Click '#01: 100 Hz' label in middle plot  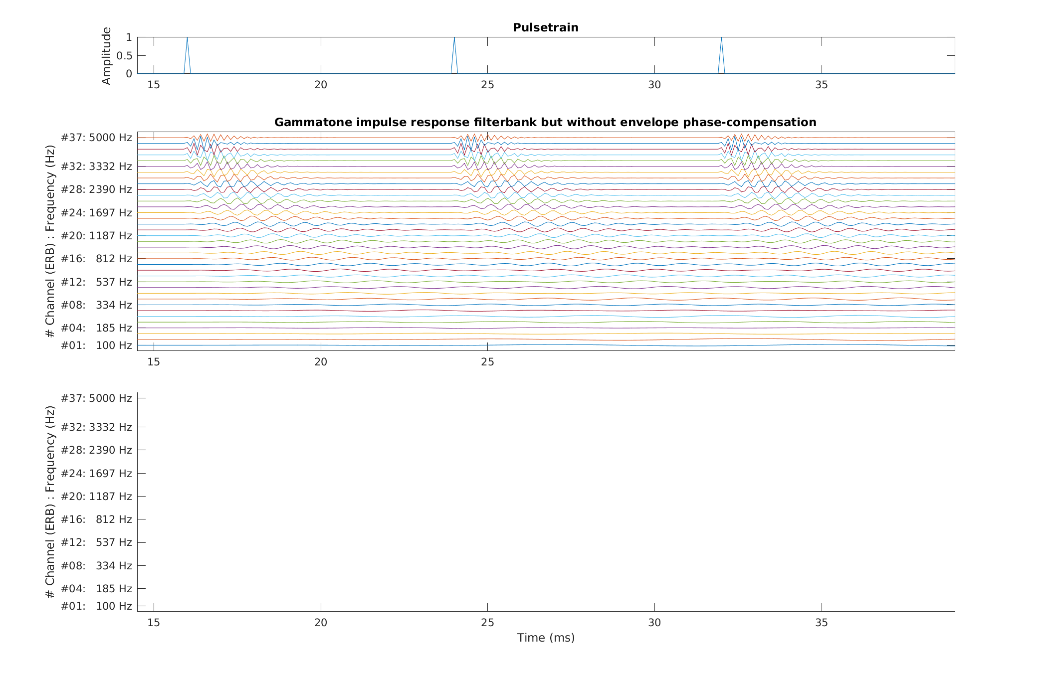tap(96, 345)
